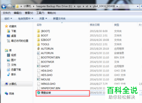142x103 pixels.
Task: Select the BOOTMGR file icon
Action: [39, 62]
